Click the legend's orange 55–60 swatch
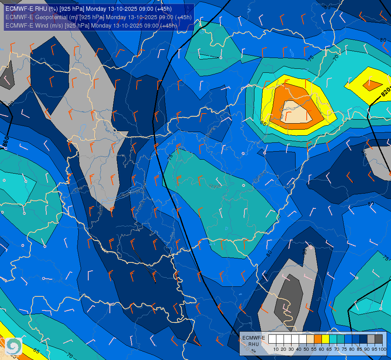 coord(318,339)
